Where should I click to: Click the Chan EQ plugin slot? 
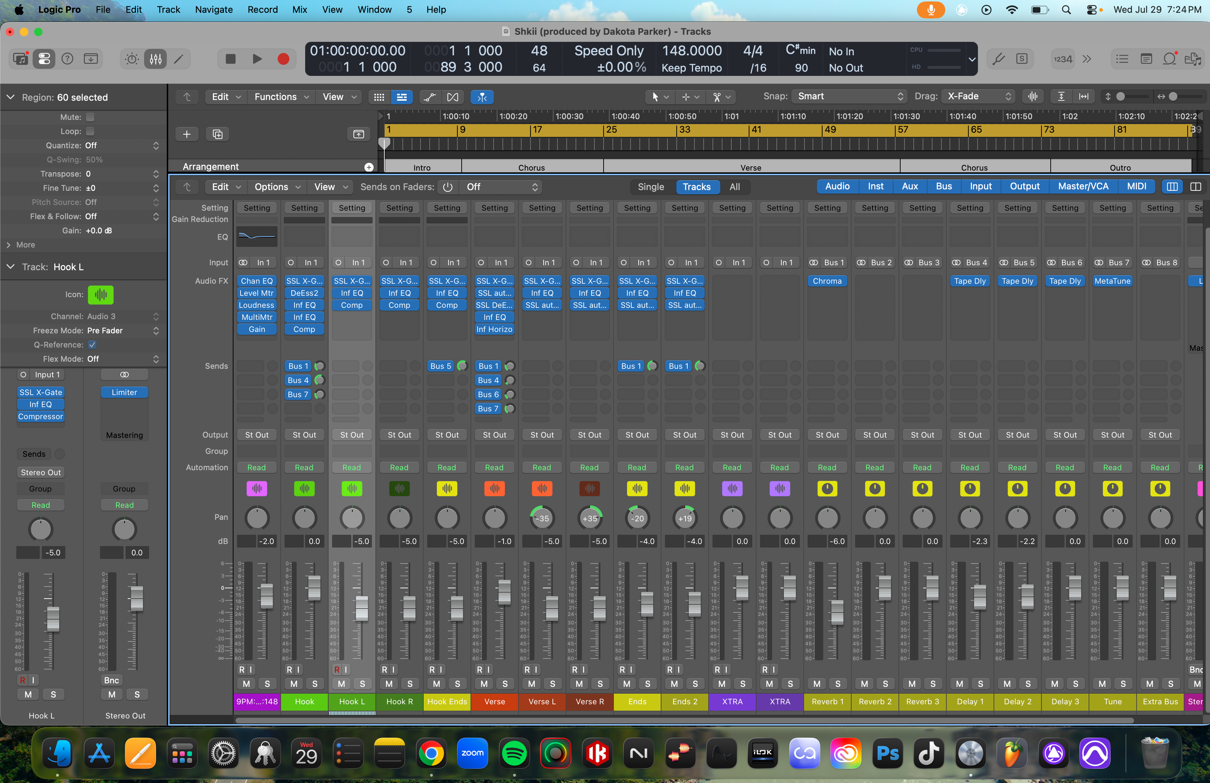[x=257, y=281]
